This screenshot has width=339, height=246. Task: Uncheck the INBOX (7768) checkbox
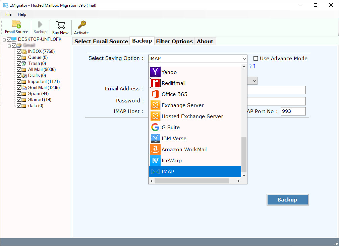[19, 51]
